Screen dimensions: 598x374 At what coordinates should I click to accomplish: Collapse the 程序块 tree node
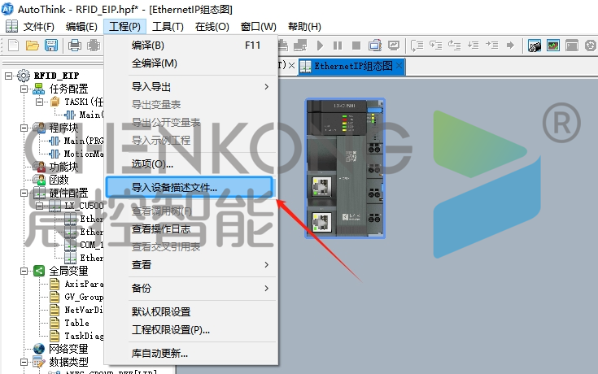pyautogui.click(x=24, y=128)
